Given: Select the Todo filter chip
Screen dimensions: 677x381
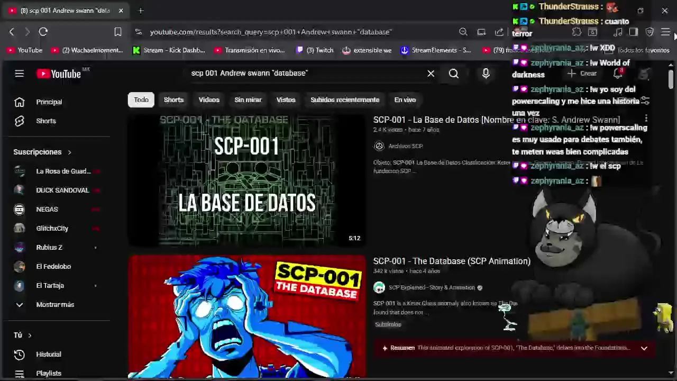Looking at the screenshot, I should pyautogui.click(x=141, y=99).
